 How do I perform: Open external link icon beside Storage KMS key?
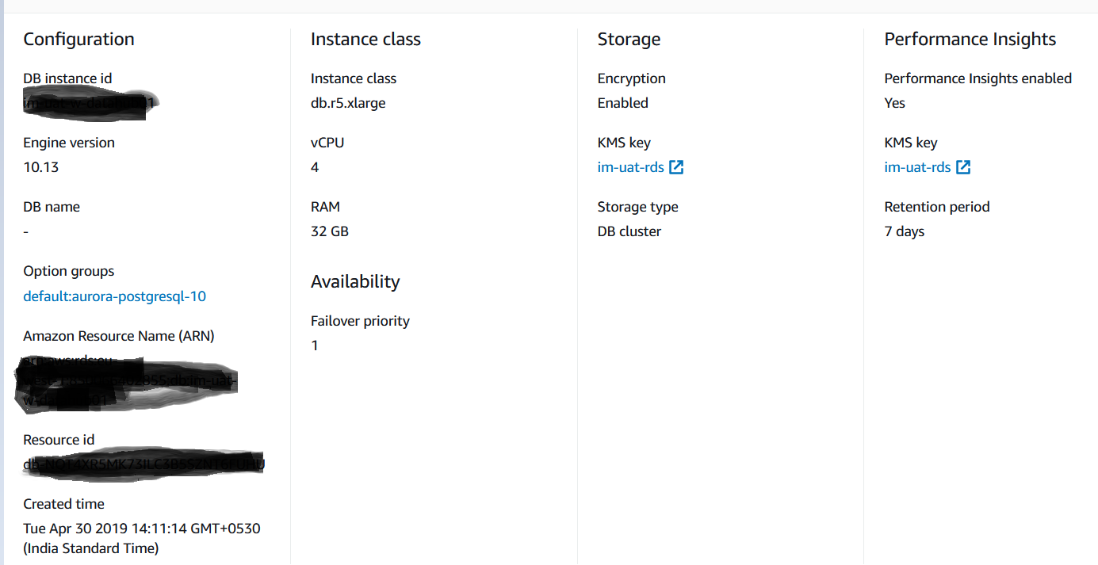(x=676, y=167)
